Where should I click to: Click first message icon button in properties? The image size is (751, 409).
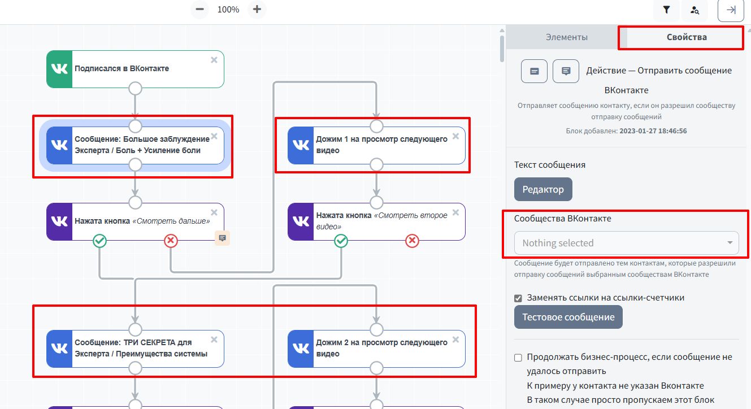tap(534, 71)
